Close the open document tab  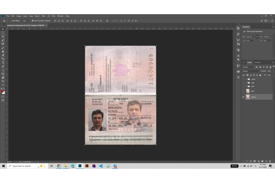(46, 25)
